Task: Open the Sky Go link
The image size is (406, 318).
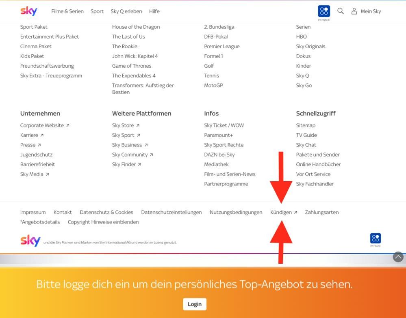Action: (304, 86)
